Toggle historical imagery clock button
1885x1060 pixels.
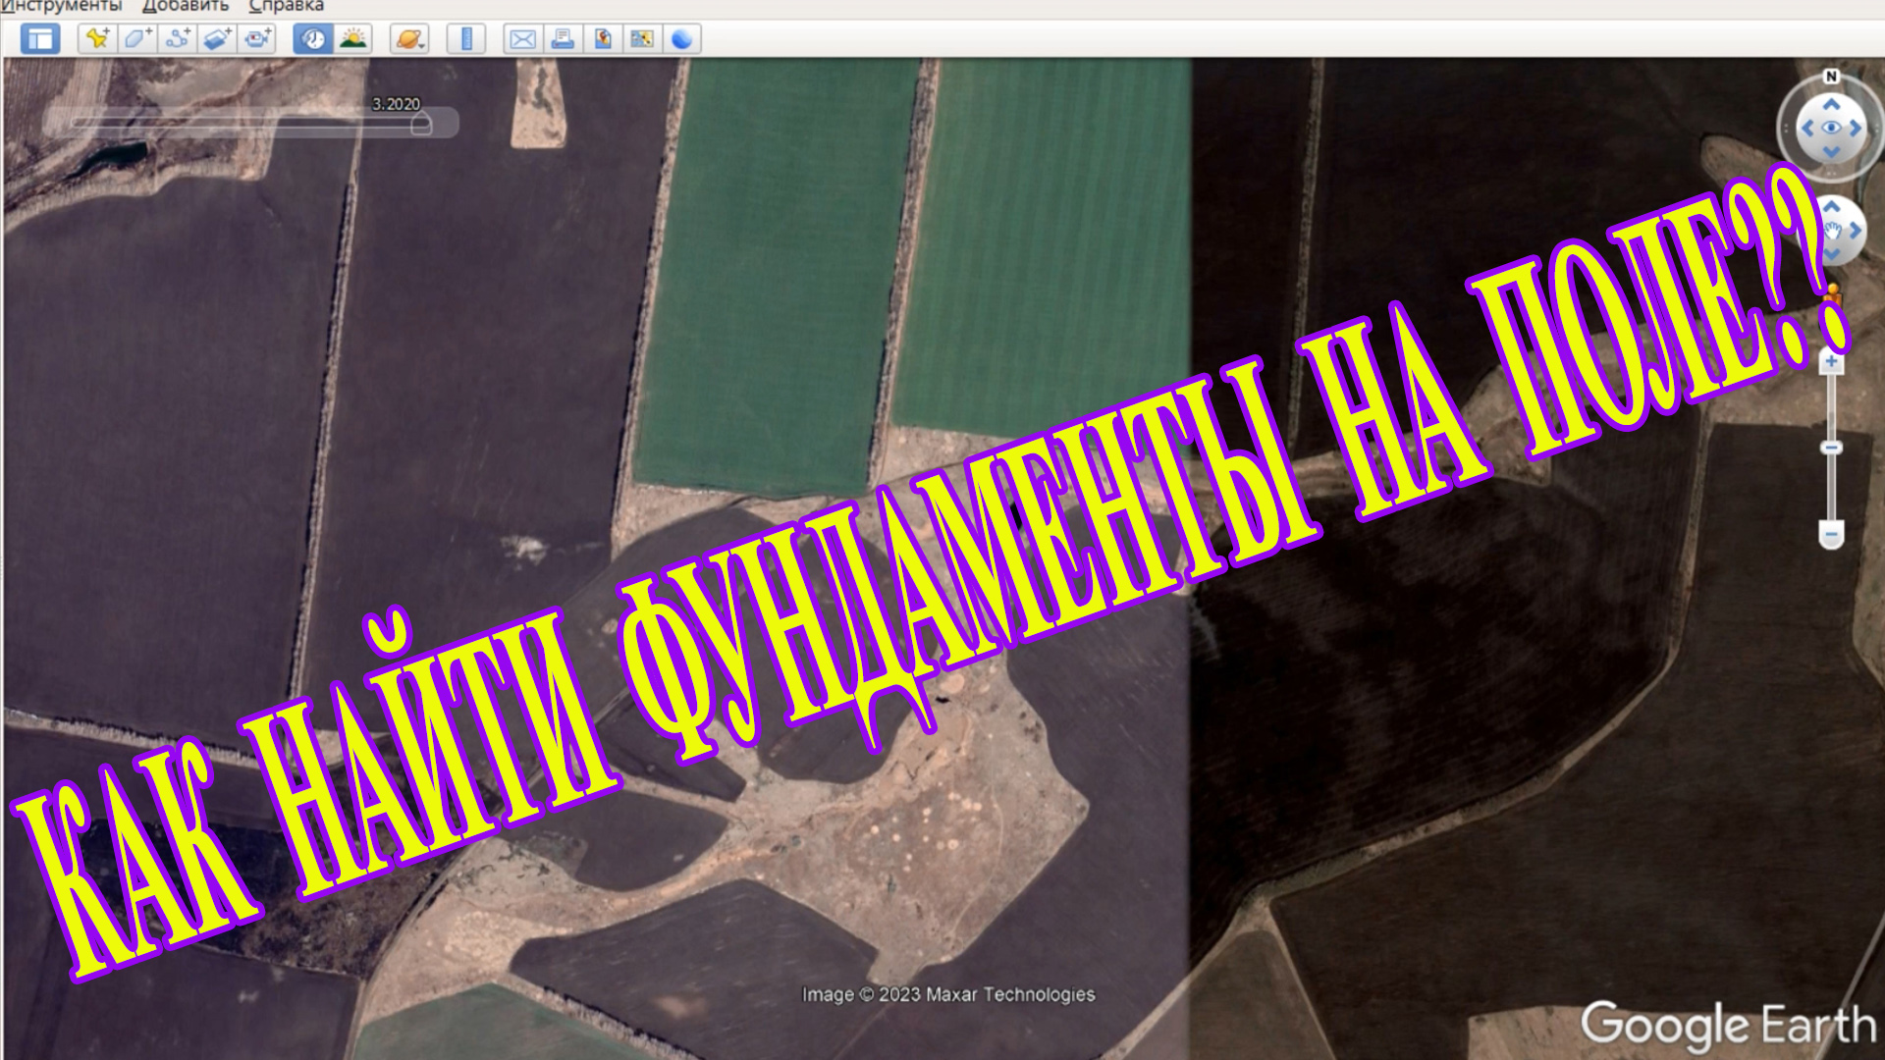point(313,39)
